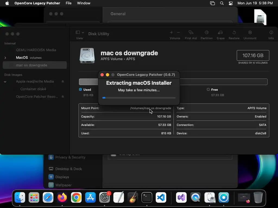Click the mac os downgrade volume title
Image resolution: width=278 pixels, height=208 pixels.
point(129,53)
